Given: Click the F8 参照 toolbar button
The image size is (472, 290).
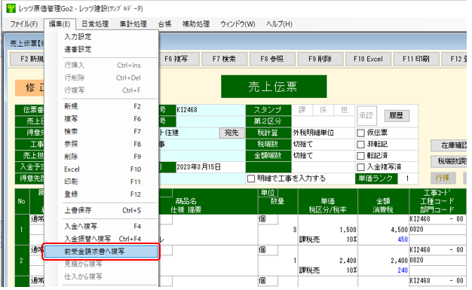Looking at the screenshot, I should click(272, 59).
